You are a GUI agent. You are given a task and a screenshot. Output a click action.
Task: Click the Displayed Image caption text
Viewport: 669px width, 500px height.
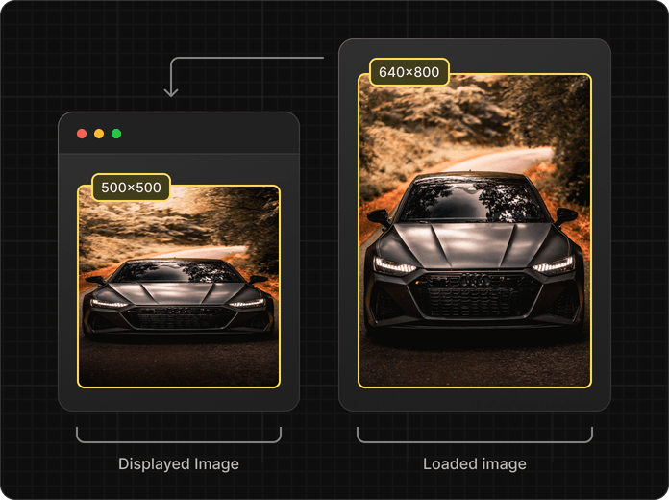point(179,463)
